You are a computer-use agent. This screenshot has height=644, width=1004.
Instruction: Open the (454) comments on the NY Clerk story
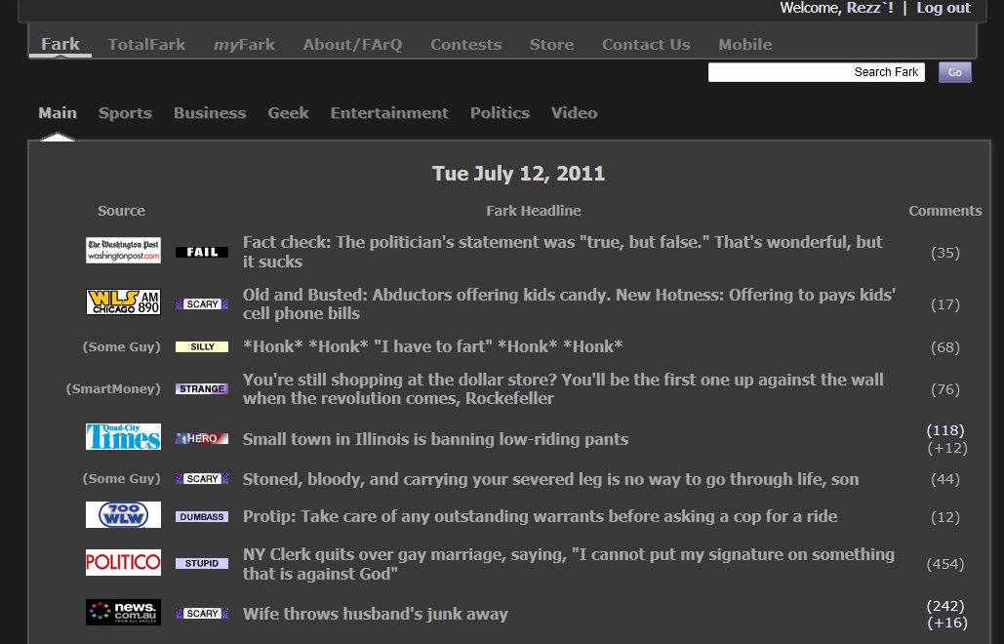click(x=944, y=563)
